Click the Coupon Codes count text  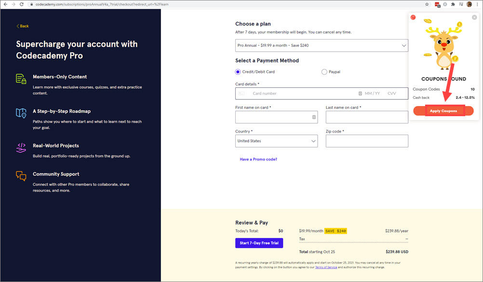pyautogui.click(x=472, y=89)
